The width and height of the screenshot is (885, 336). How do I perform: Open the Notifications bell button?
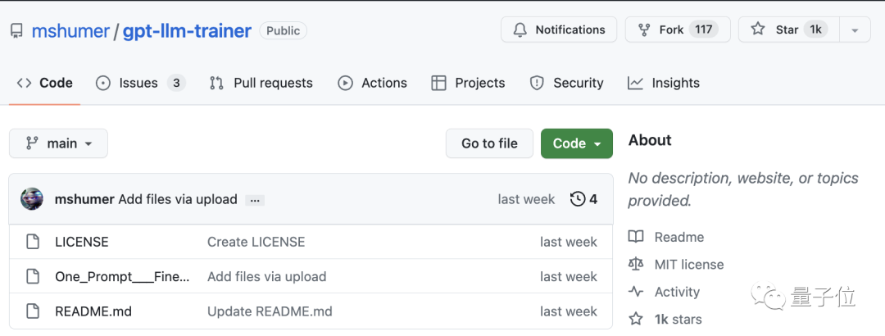(559, 30)
